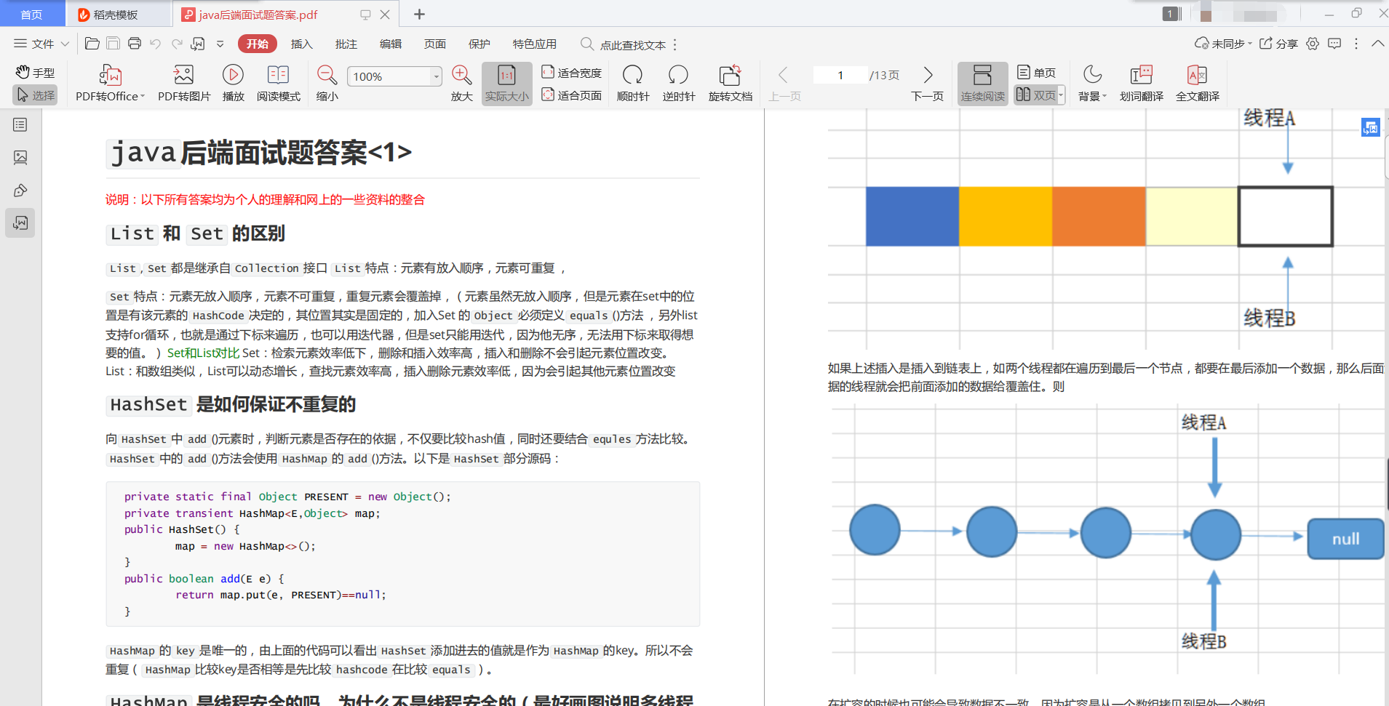Image resolution: width=1389 pixels, height=706 pixels.
Task: Select the 编辑 ribbon tab
Action: tap(390, 44)
